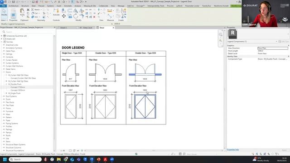290x163 pixels.
Task: Expand the Ceilings category
Action: pos(4,54)
